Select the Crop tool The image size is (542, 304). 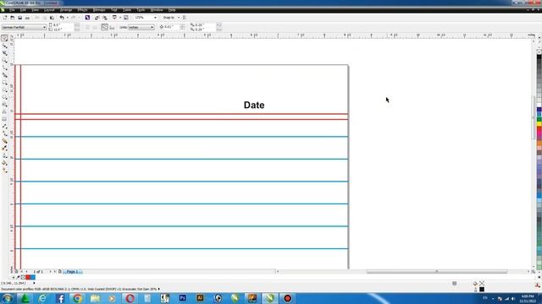(4, 53)
